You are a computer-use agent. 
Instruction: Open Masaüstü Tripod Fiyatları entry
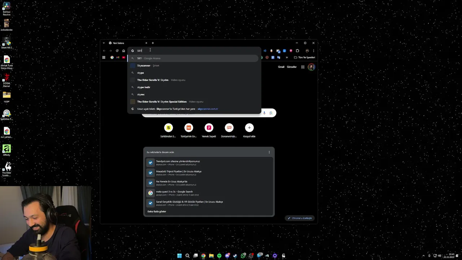209,173
